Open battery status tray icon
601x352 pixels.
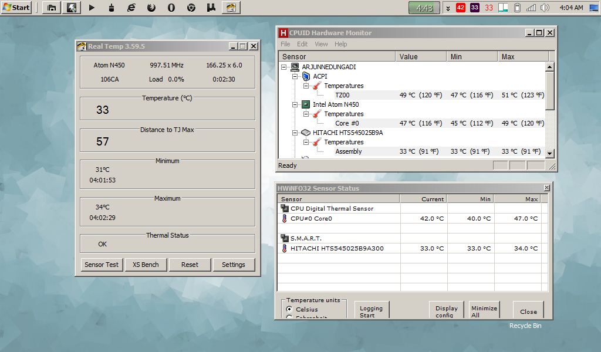point(517,8)
